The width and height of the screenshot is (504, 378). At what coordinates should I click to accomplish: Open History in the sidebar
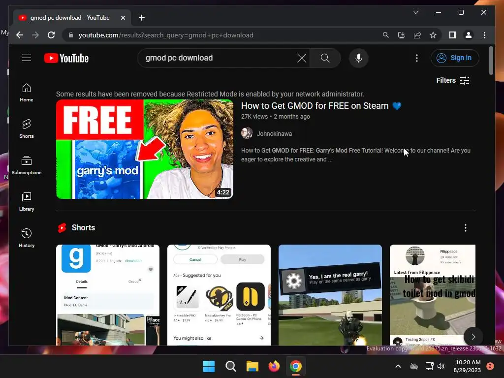27,238
